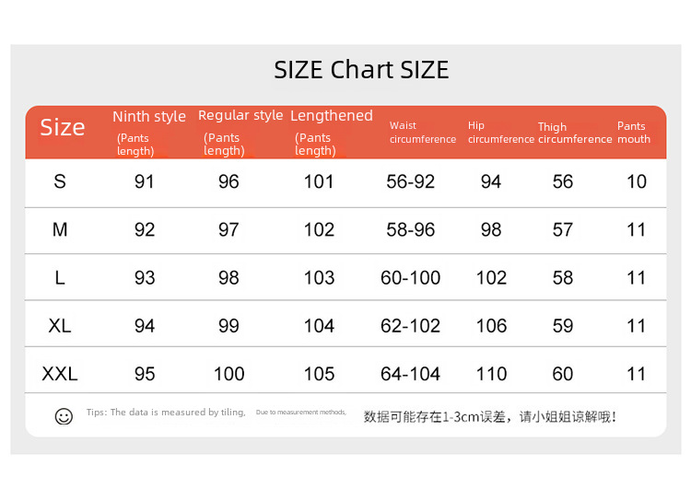Pick the L size row label
Image resolution: width=691 pixels, height=489 pixels.
(x=60, y=277)
